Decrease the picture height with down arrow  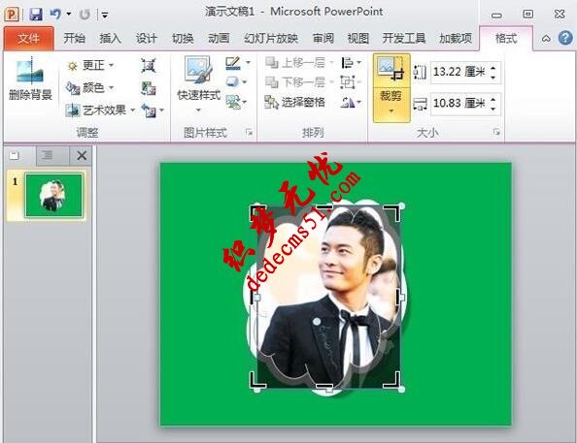point(493,77)
